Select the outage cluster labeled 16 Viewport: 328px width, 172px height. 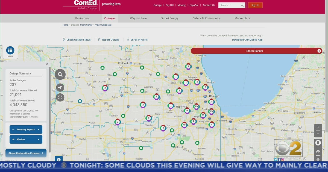point(187,111)
